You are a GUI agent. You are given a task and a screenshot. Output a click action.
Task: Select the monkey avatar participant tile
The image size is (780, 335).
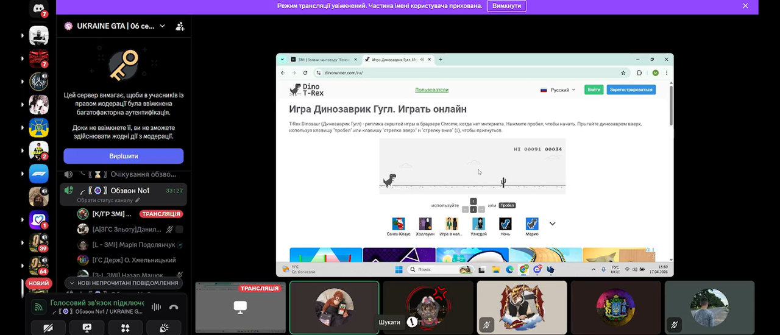pos(335,307)
